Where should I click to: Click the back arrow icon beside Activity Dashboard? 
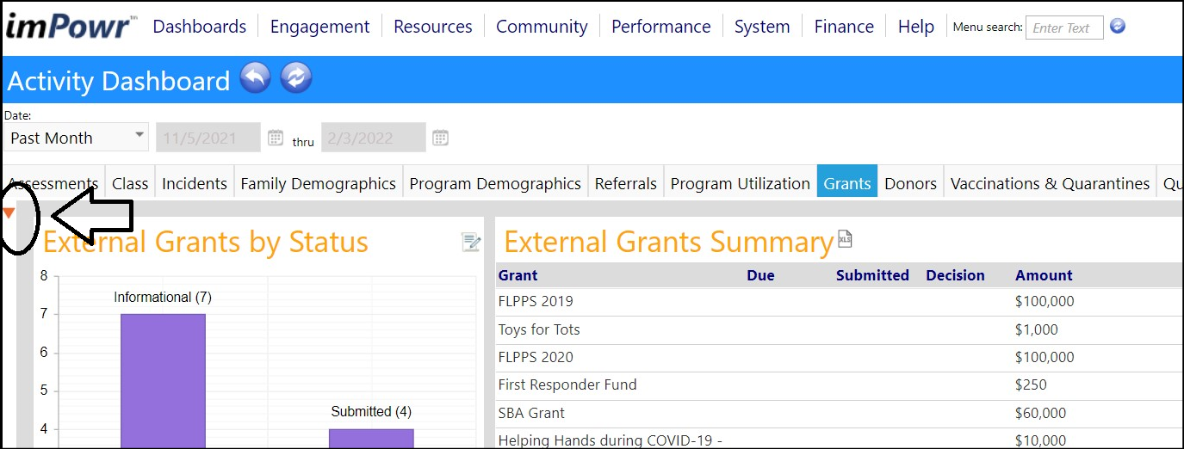pyautogui.click(x=256, y=78)
